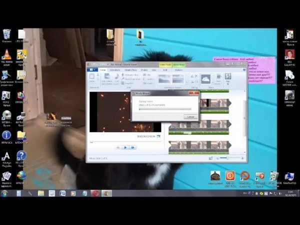
Task: Click the Remove X icon in Editing
Action: 196,76
